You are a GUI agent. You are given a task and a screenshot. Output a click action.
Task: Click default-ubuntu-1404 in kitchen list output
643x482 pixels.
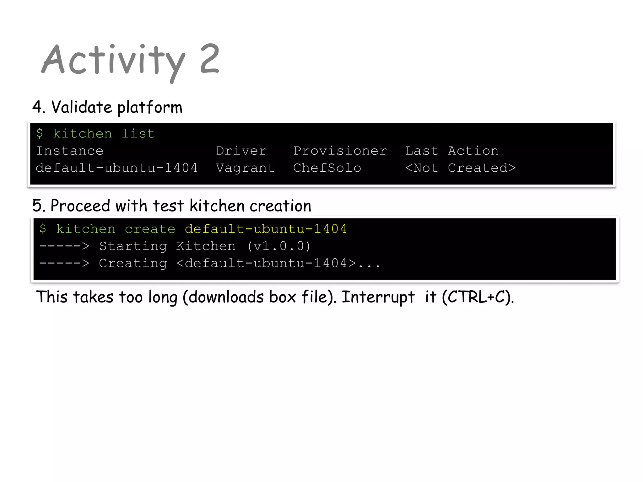click(116, 168)
